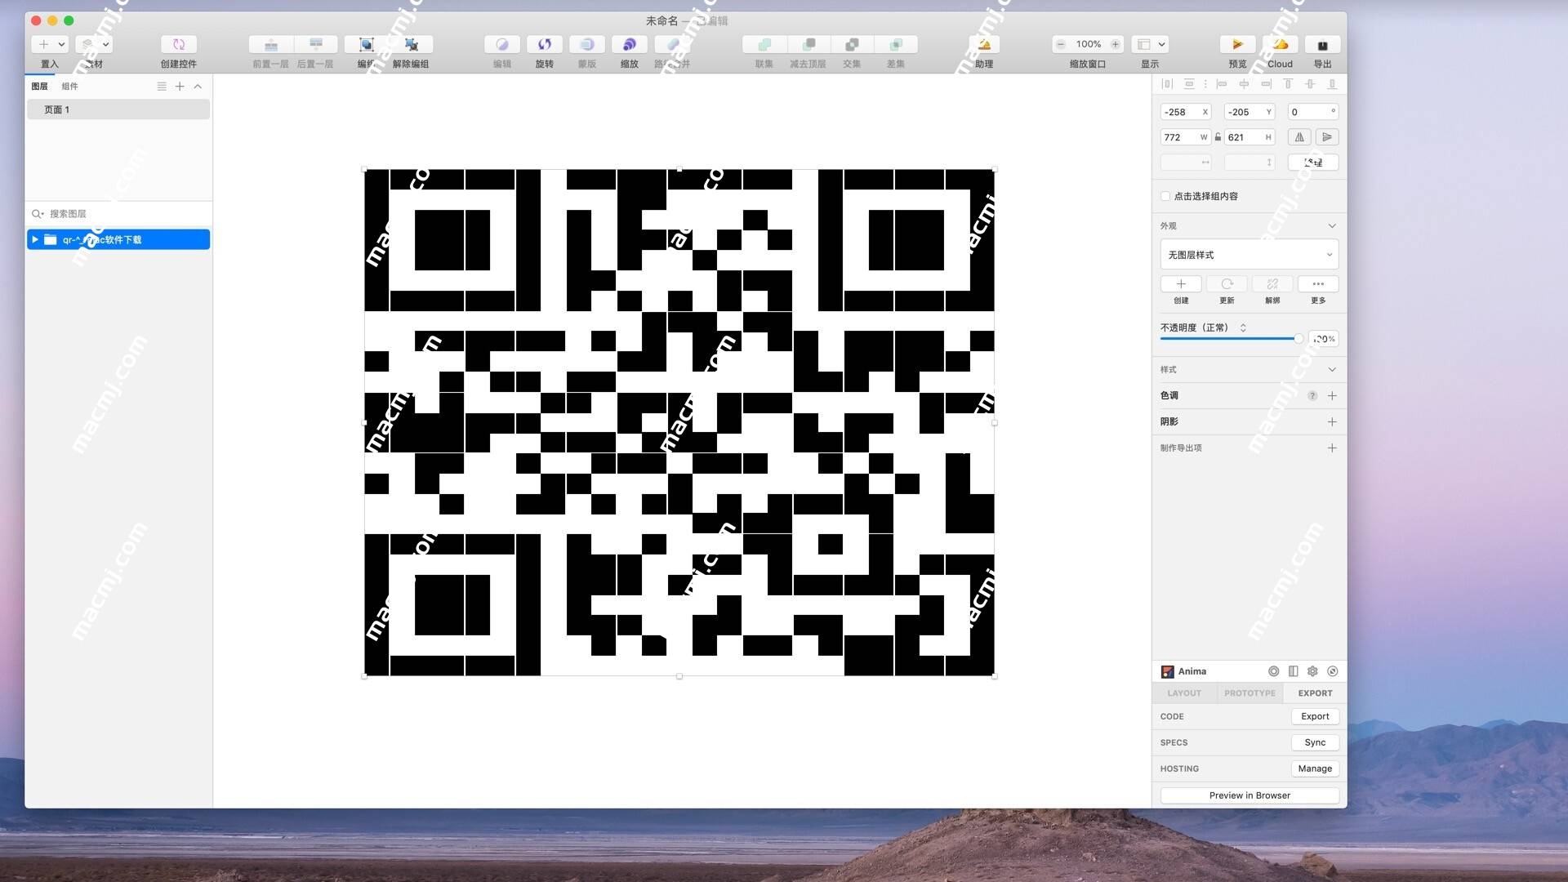Open the Display (显示) view dropdown
Screen dimensions: 1568x882
pos(1150,44)
